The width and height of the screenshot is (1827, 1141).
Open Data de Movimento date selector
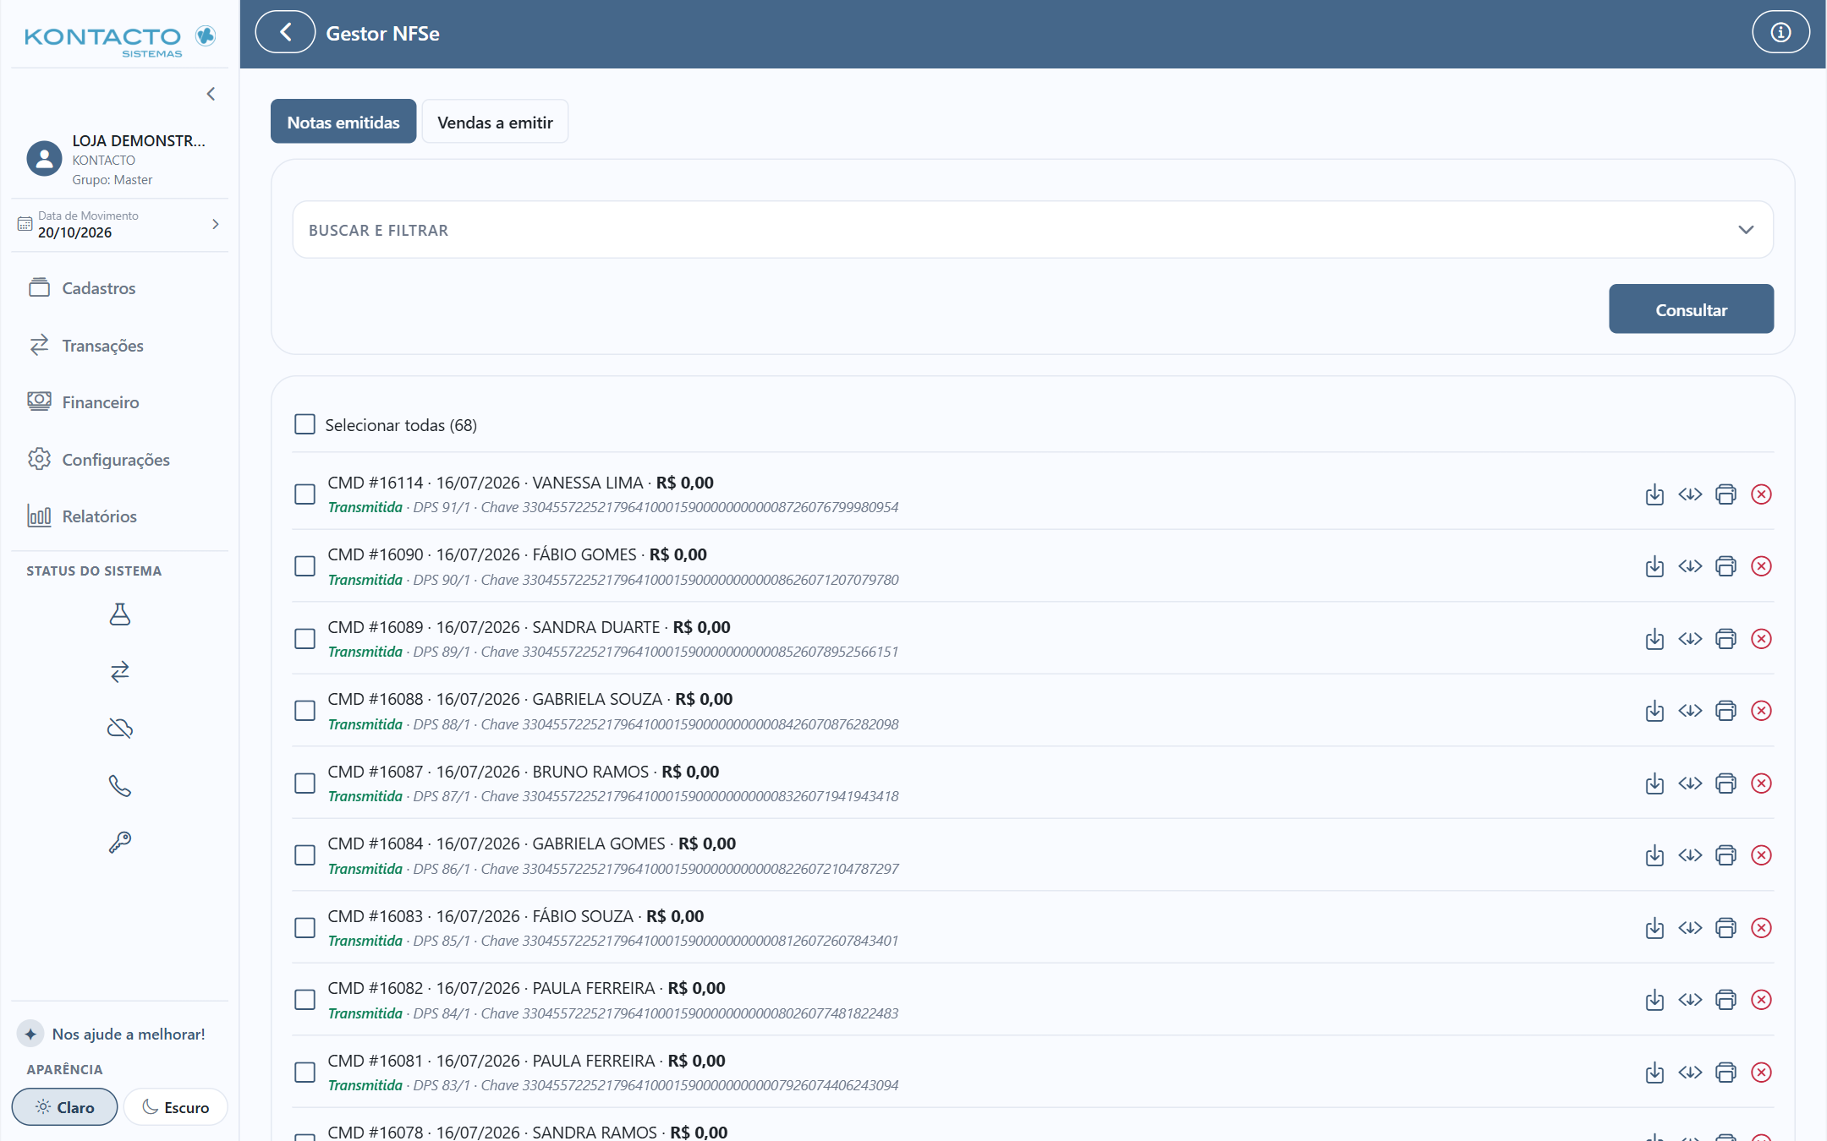(x=119, y=225)
